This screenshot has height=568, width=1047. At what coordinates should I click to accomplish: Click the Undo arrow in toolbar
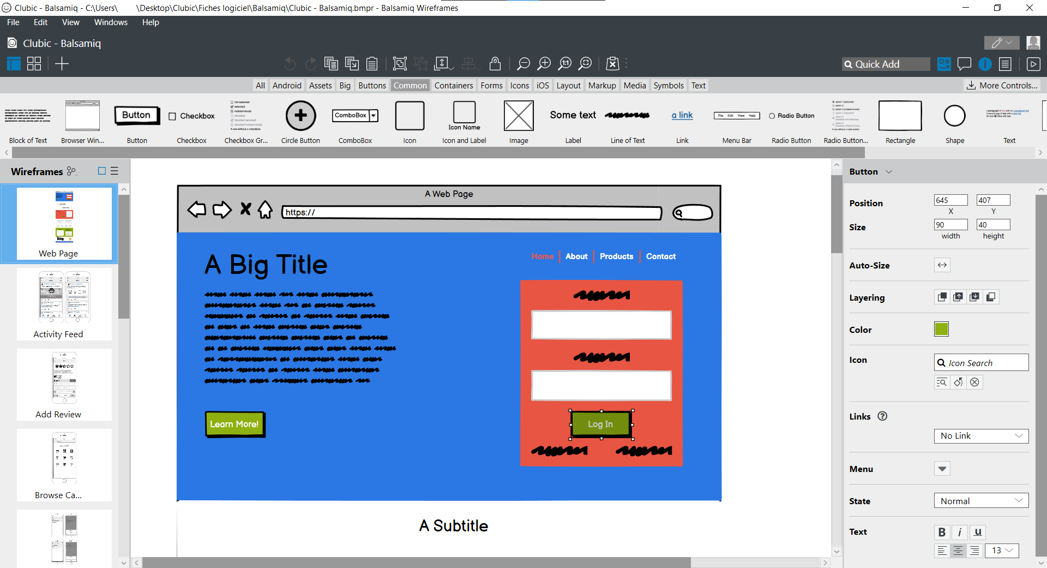pyautogui.click(x=290, y=64)
